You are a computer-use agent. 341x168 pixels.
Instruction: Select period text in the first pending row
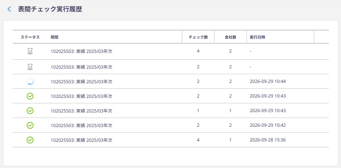click(82, 51)
